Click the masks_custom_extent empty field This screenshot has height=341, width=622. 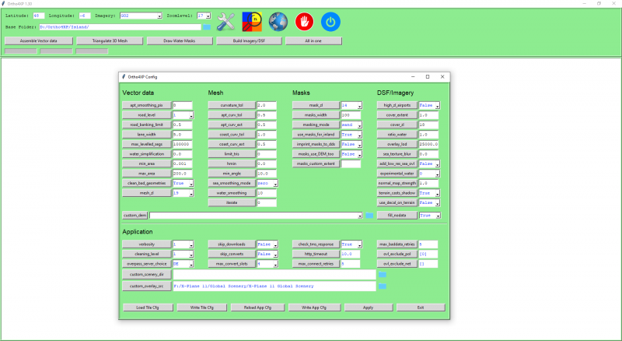351,163
